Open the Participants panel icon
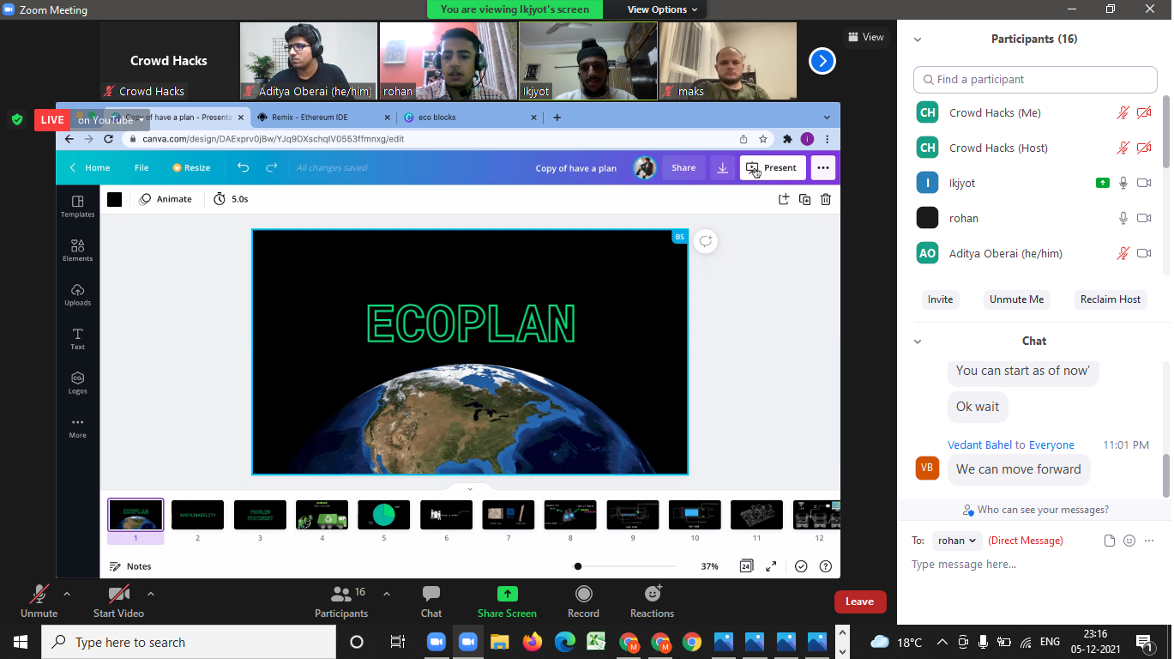1174x659 pixels. [x=341, y=594]
